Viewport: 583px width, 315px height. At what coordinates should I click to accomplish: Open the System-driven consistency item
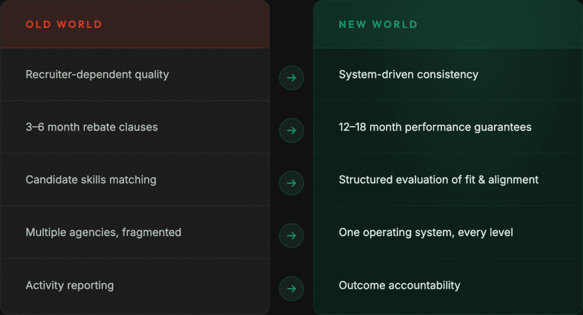[408, 74]
